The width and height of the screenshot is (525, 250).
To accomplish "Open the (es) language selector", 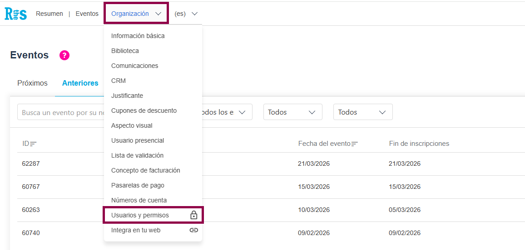I will coord(186,14).
